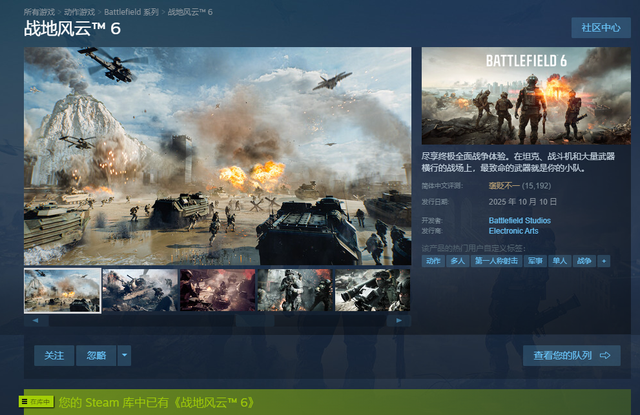Click the 在库中 library badge
This screenshot has height=415, width=640.
36,402
